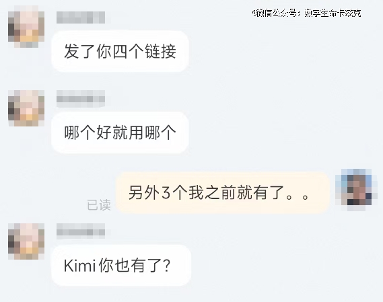This screenshot has width=383, height=302.
Task: Select the outgoing "另外3个我之前就有了" bubble
Action: click(223, 192)
